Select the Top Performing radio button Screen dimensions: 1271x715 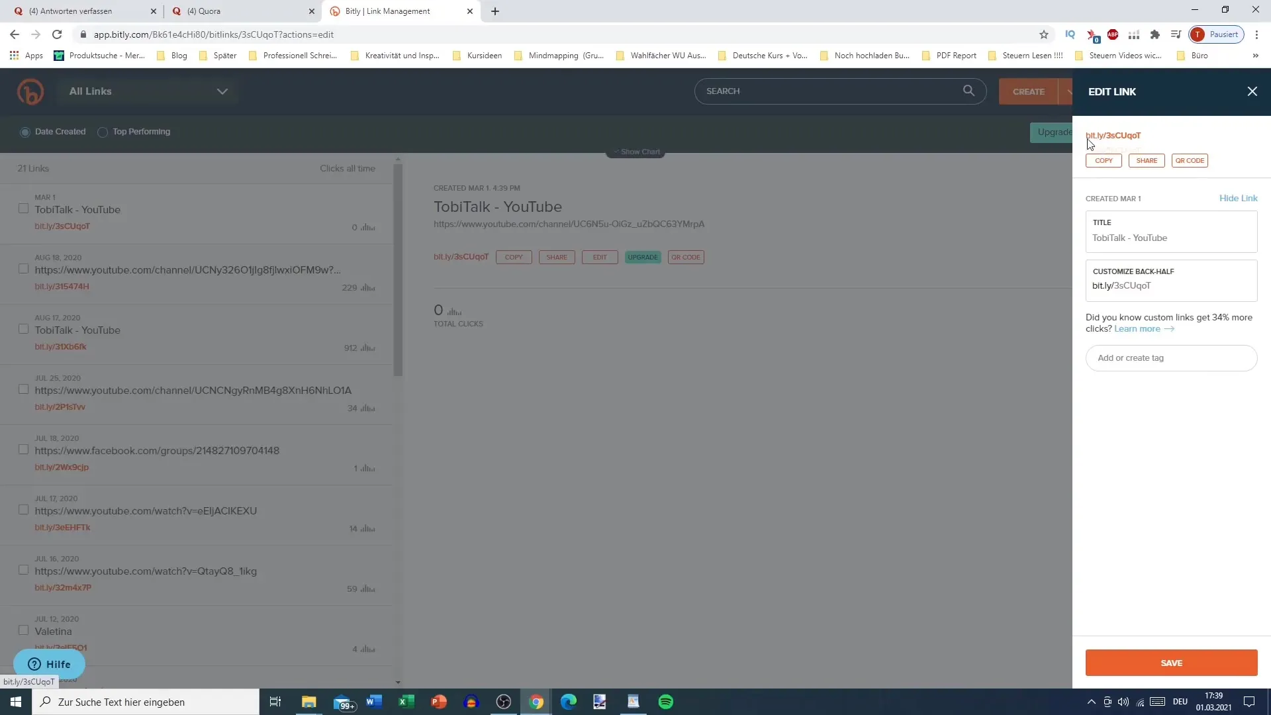click(x=102, y=131)
